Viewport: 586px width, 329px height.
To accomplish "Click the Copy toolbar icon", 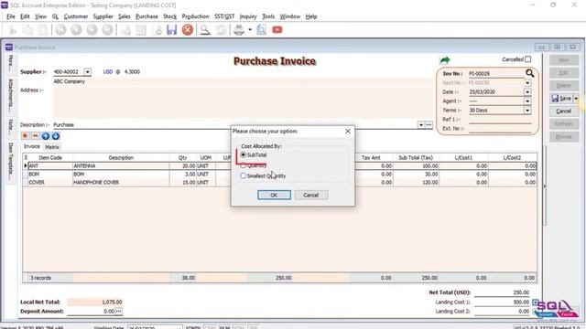I will click(27, 30).
